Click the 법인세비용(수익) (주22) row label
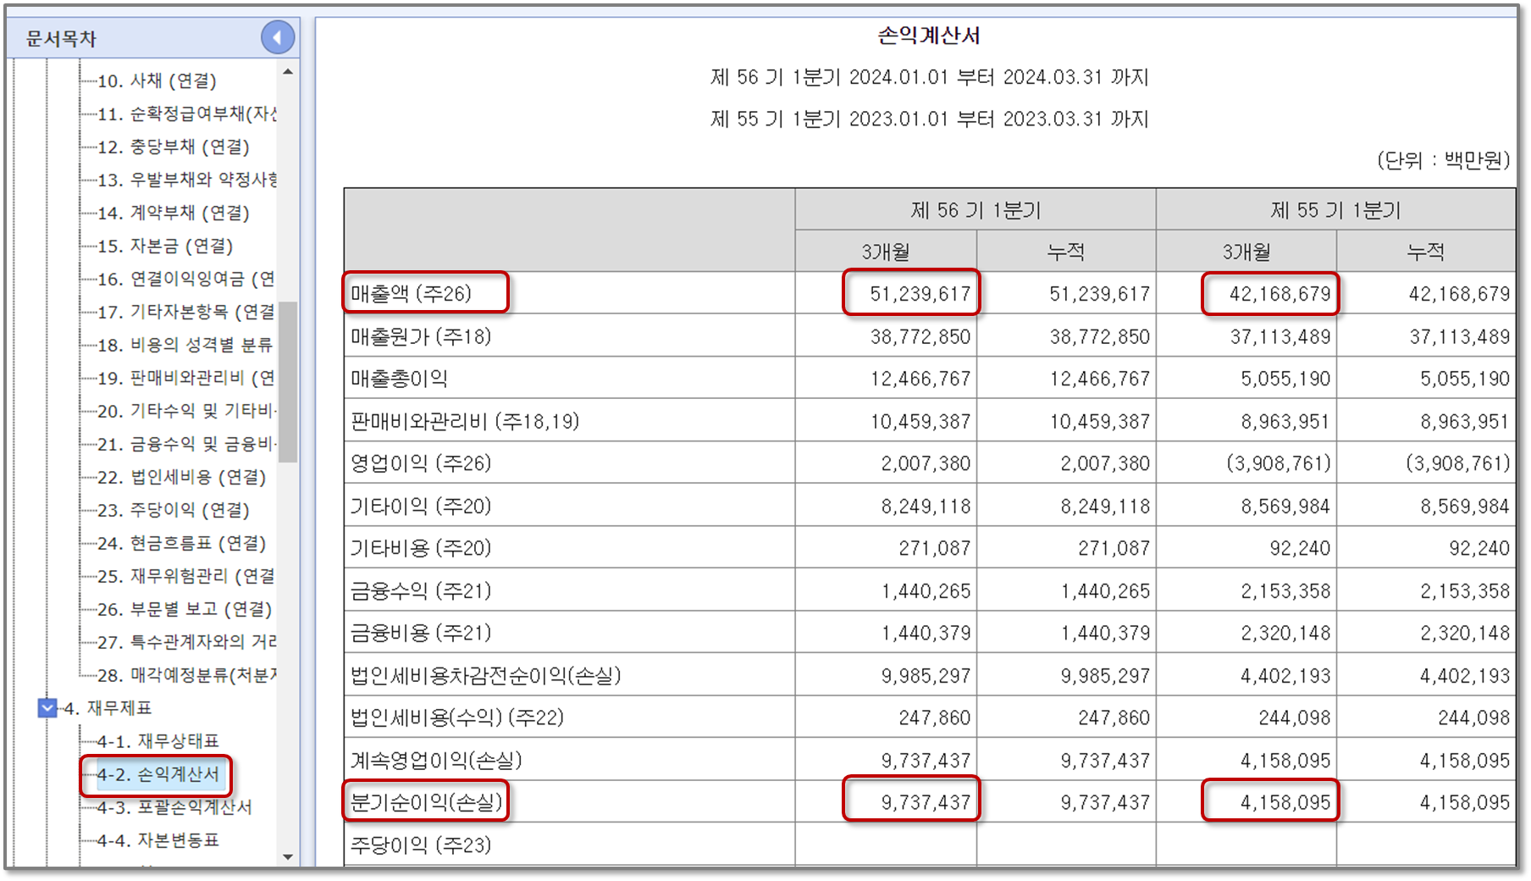Image resolution: width=1531 pixels, height=881 pixels. [457, 718]
